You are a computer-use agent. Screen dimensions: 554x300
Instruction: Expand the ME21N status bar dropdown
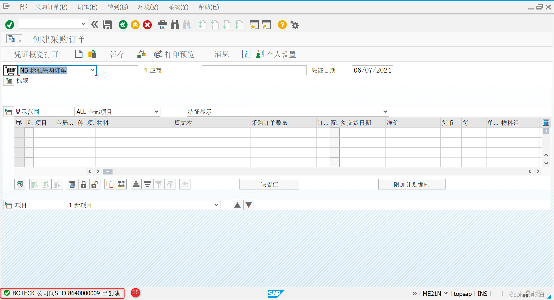pos(446,293)
